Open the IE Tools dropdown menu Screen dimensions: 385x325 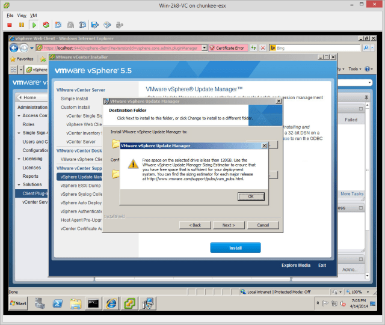pyautogui.click(x=355, y=69)
